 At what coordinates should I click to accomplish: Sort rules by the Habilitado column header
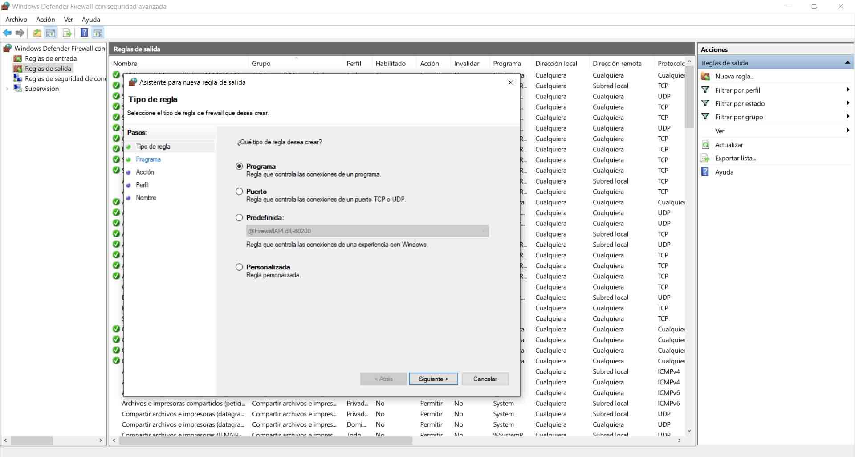pyautogui.click(x=394, y=63)
